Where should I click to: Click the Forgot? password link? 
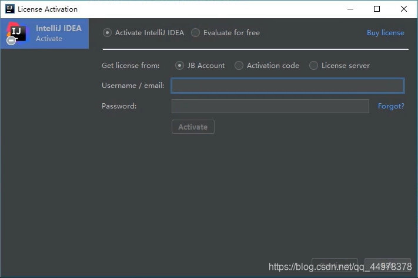391,106
